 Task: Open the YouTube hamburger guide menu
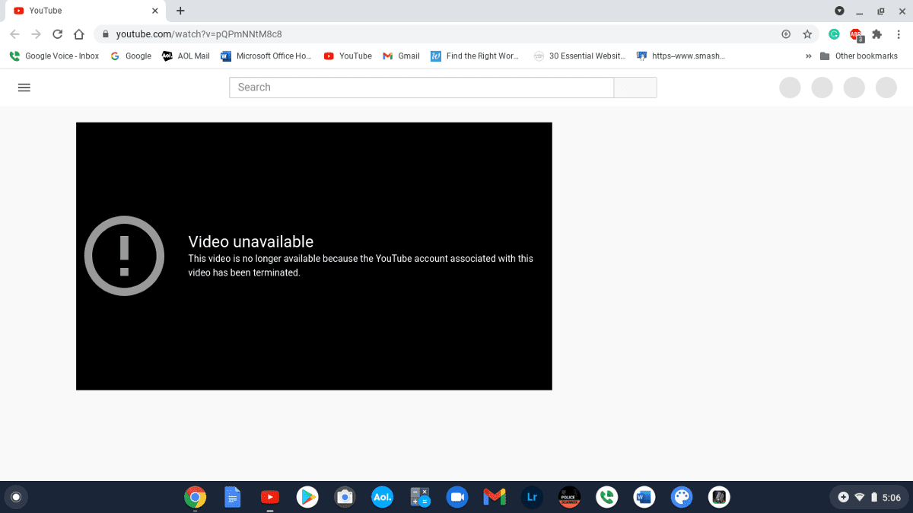coord(24,88)
